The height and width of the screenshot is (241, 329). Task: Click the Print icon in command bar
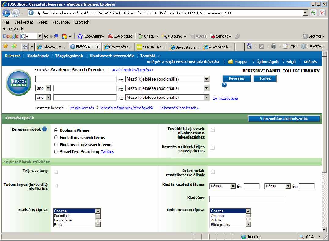[274, 46]
